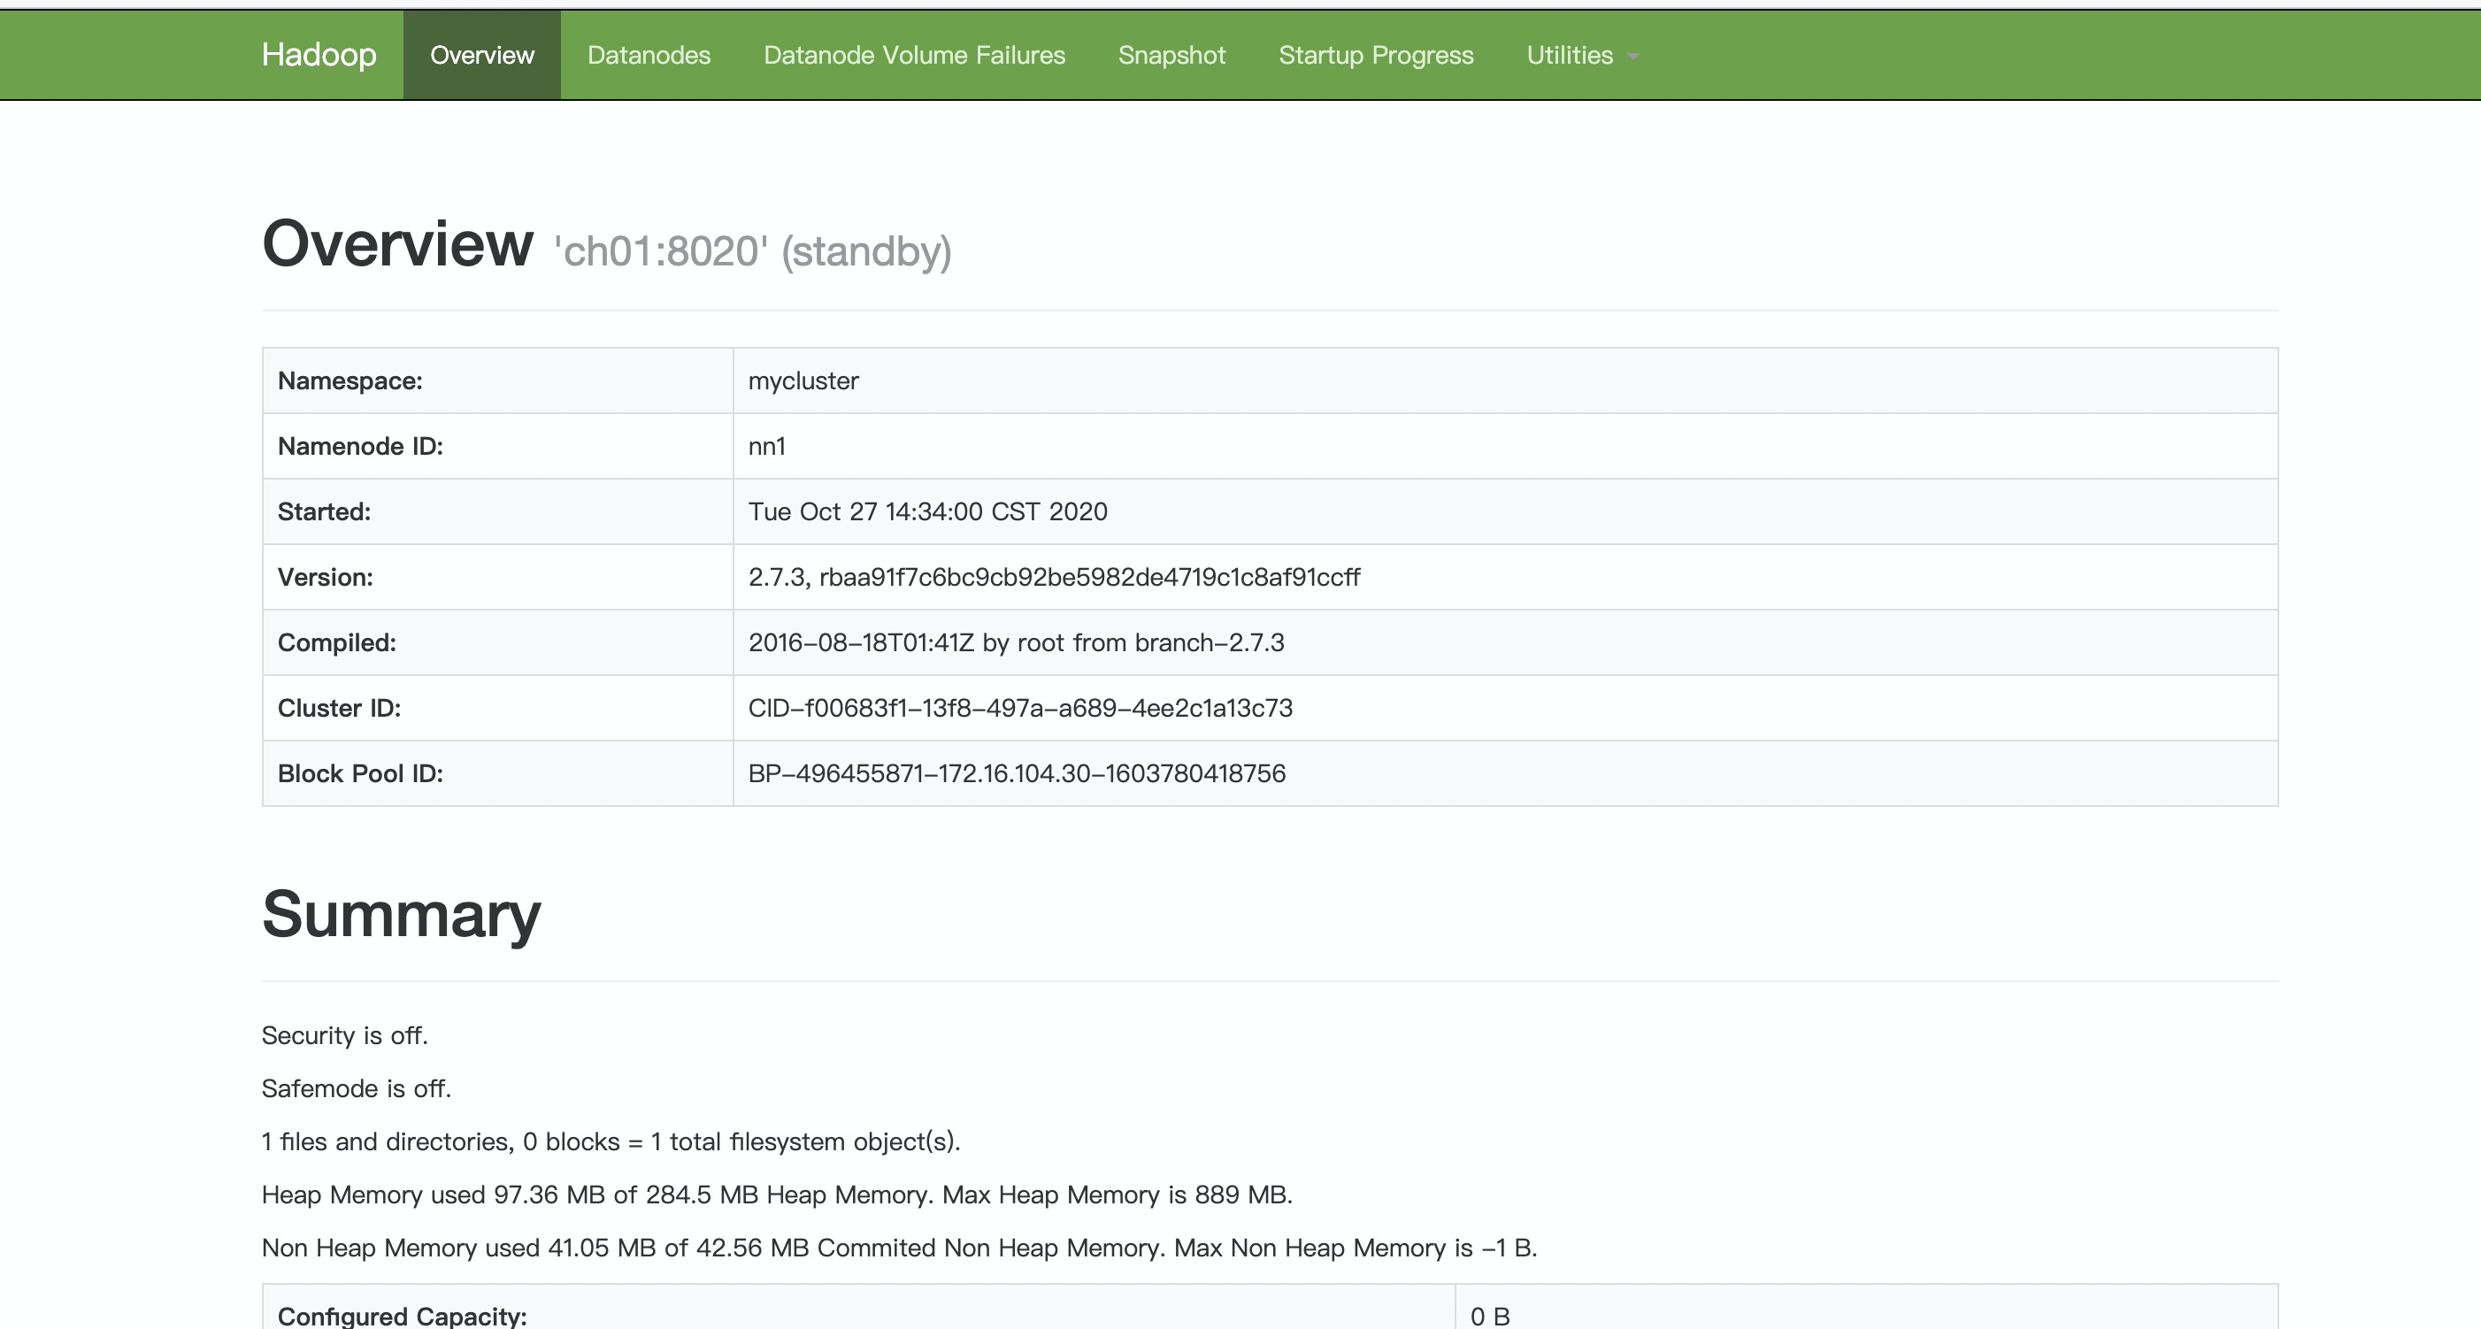Select the Overview tab
Viewport: 2481px width, 1329px height.
pyautogui.click(x=481, y=55)
